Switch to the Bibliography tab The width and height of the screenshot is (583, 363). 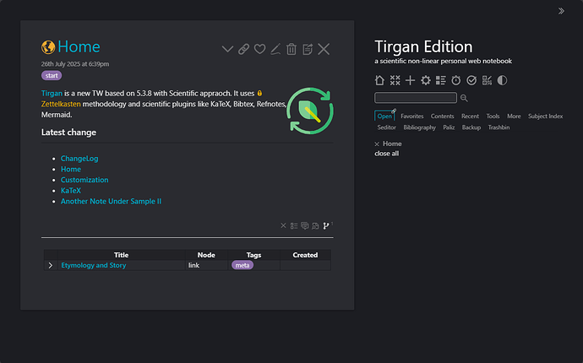pos(419,127)
